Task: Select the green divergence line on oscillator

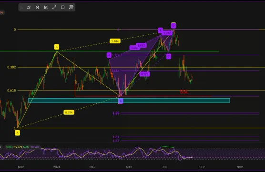Action: tap(167, 147)
